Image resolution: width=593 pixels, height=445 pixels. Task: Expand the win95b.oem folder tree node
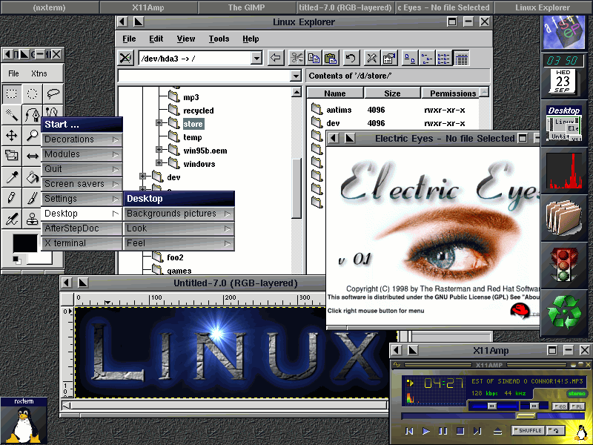[159, 151]
